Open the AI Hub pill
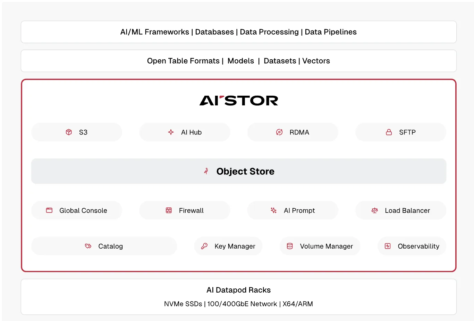 pos(185,132)
